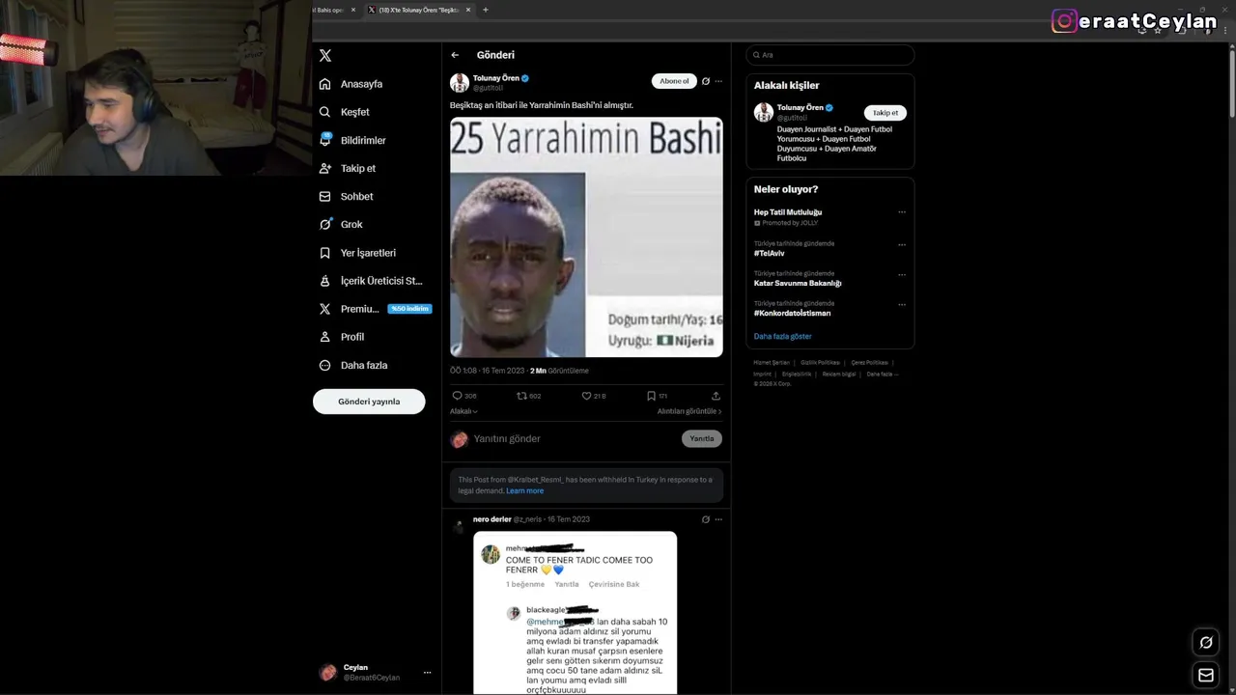The height and width of the screenshot is (695, 1236).
Task: Open Keşfet search icon in sidebar
Action: pyautogui.click(x=325, y=112)
